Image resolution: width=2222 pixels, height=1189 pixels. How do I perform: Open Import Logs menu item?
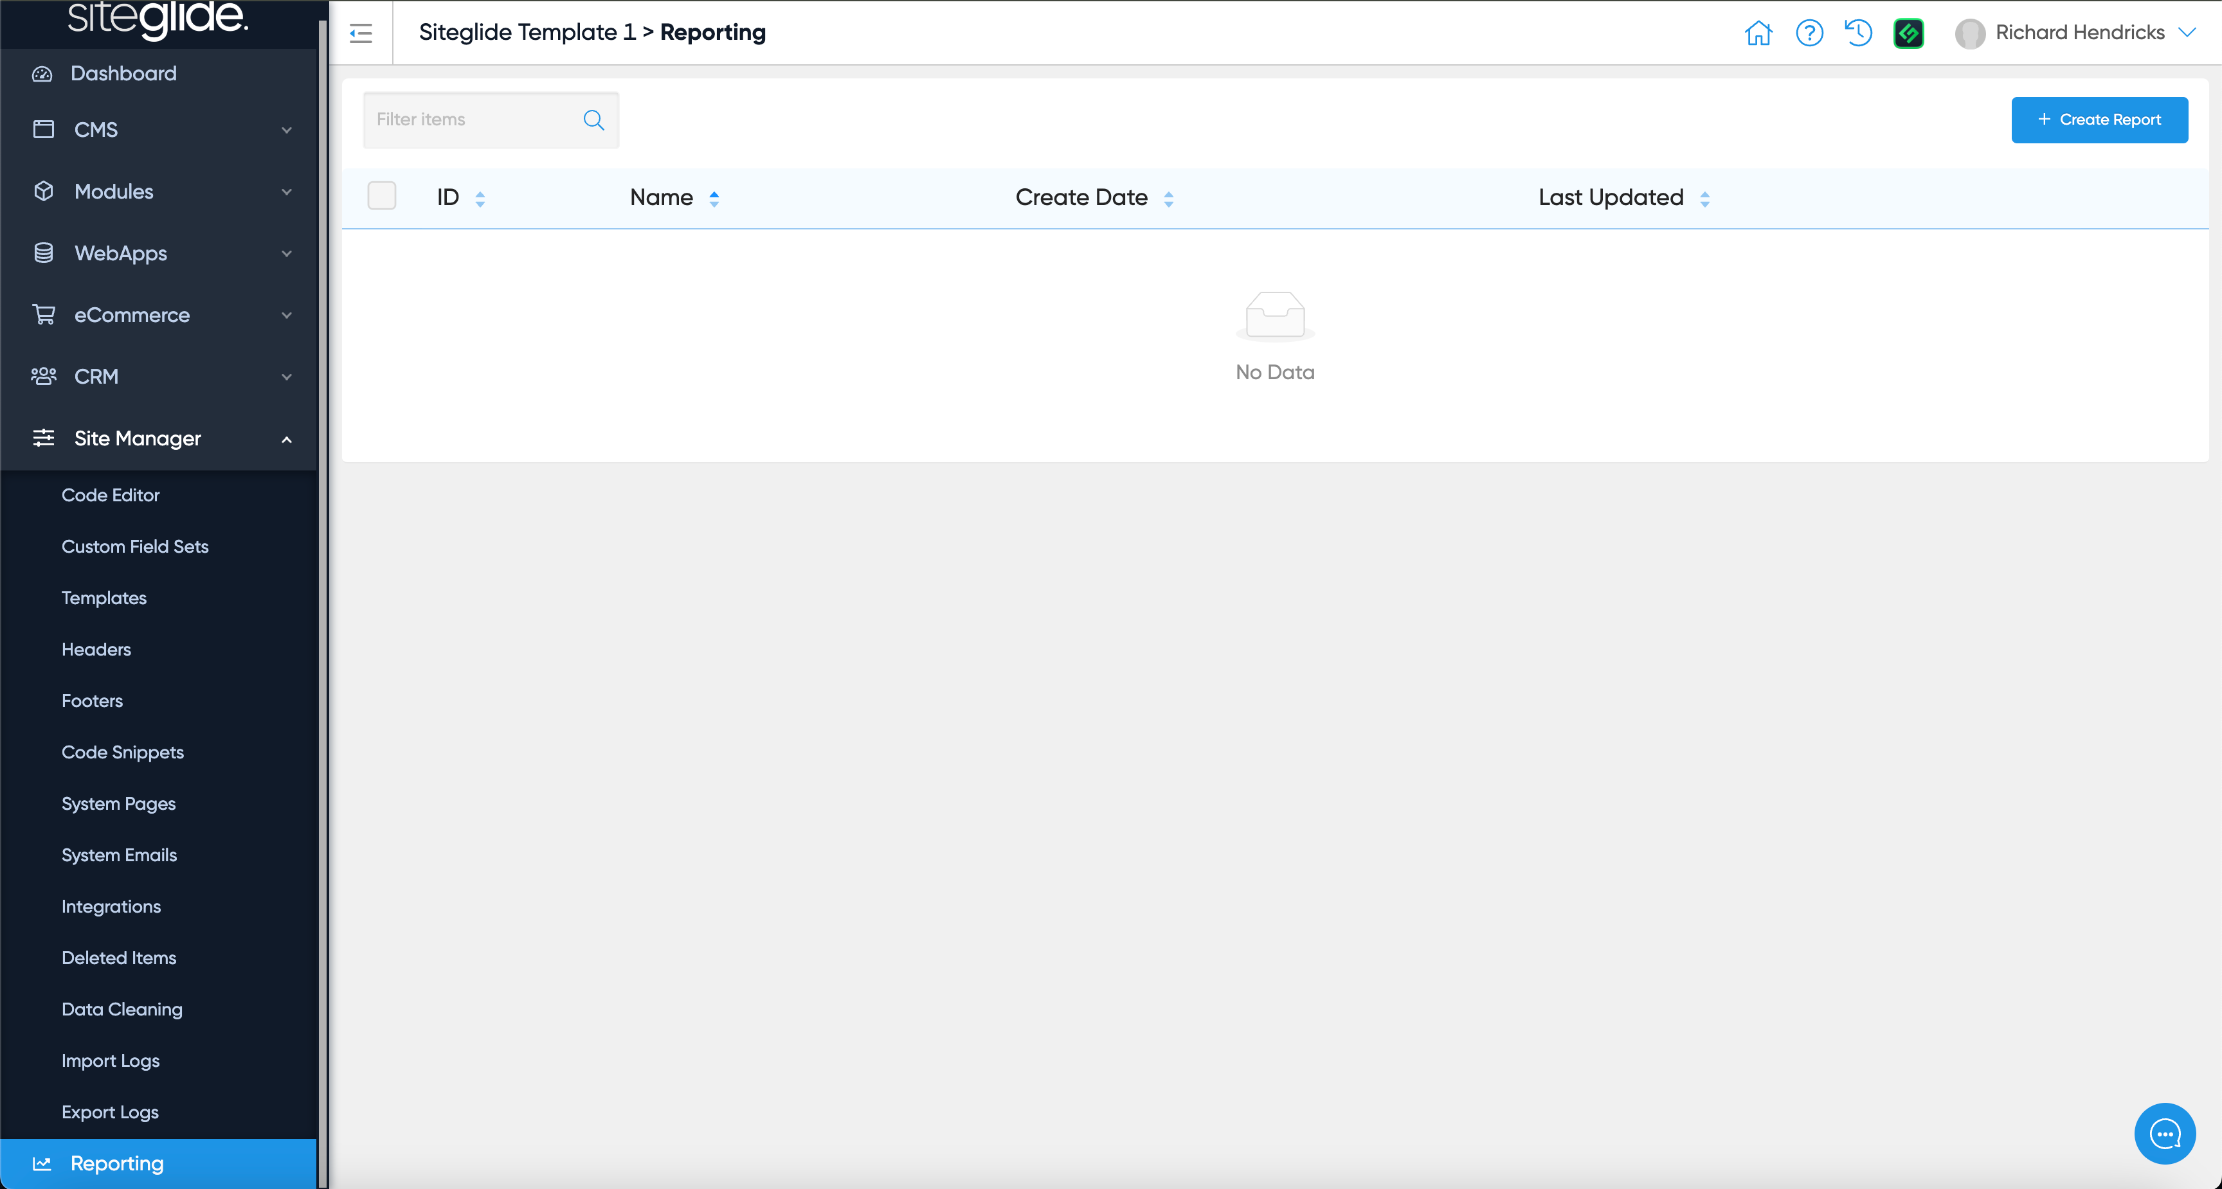tap(111, 1061)
